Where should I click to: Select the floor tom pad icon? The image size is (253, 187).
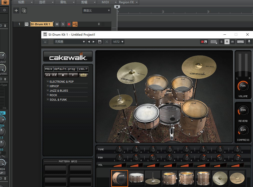tap(203, 178)
